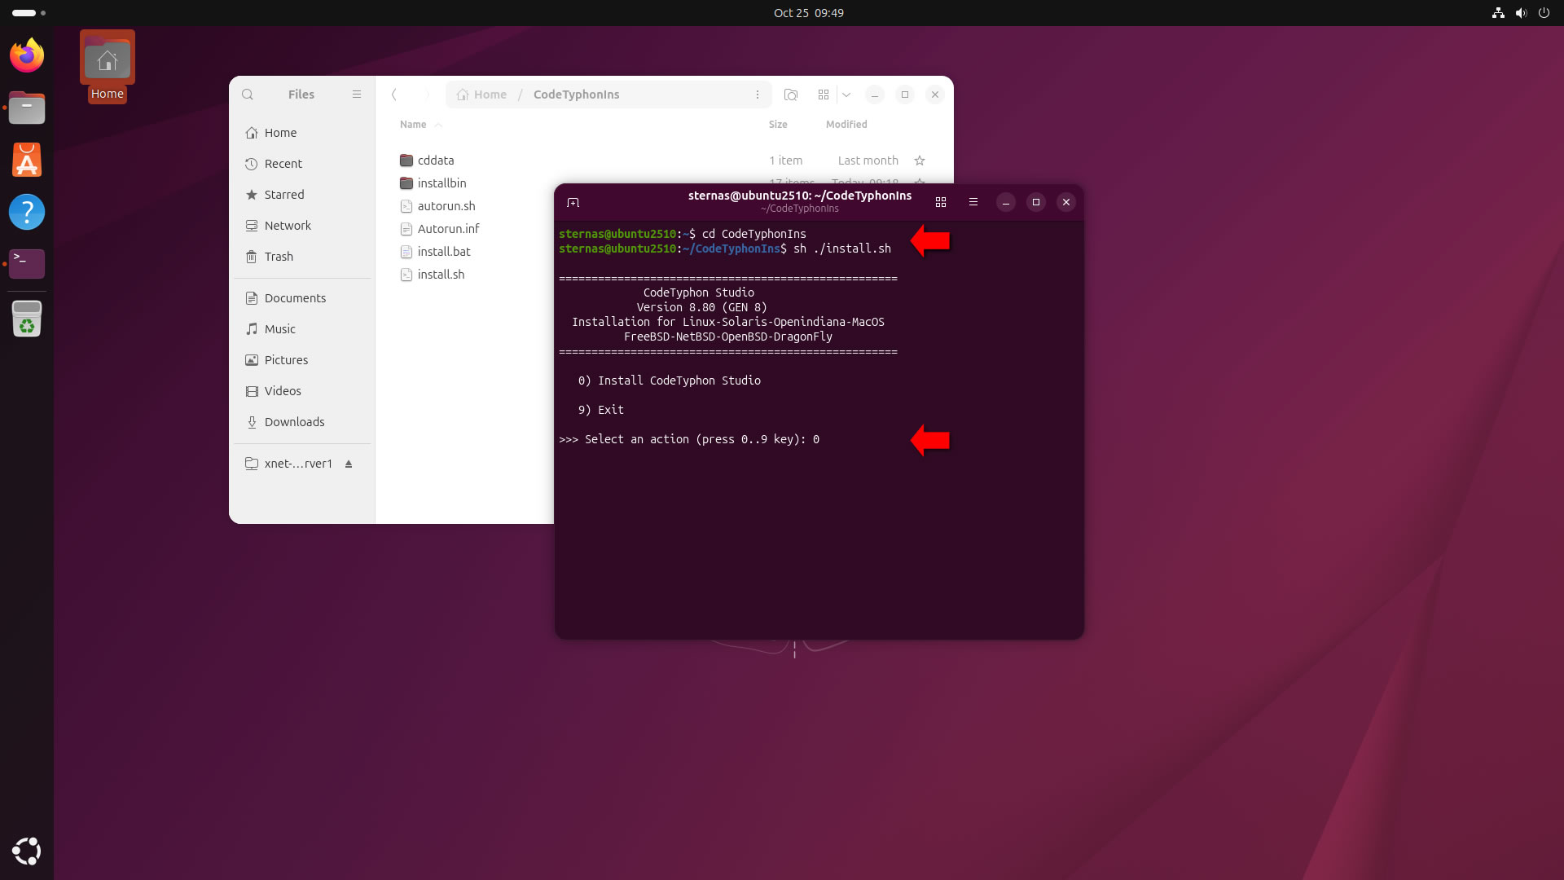
Task: Open the Files sidebar hamburger menu
Action: pos(356,95)
